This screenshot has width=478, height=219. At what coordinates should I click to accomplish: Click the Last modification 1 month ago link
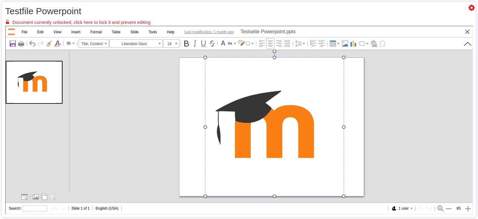pyautogui.click(x=209, y=32)
